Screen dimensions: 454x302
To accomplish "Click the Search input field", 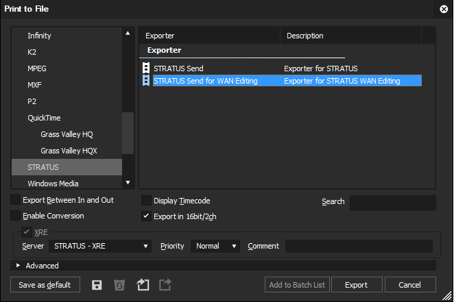I will [392, 203].
